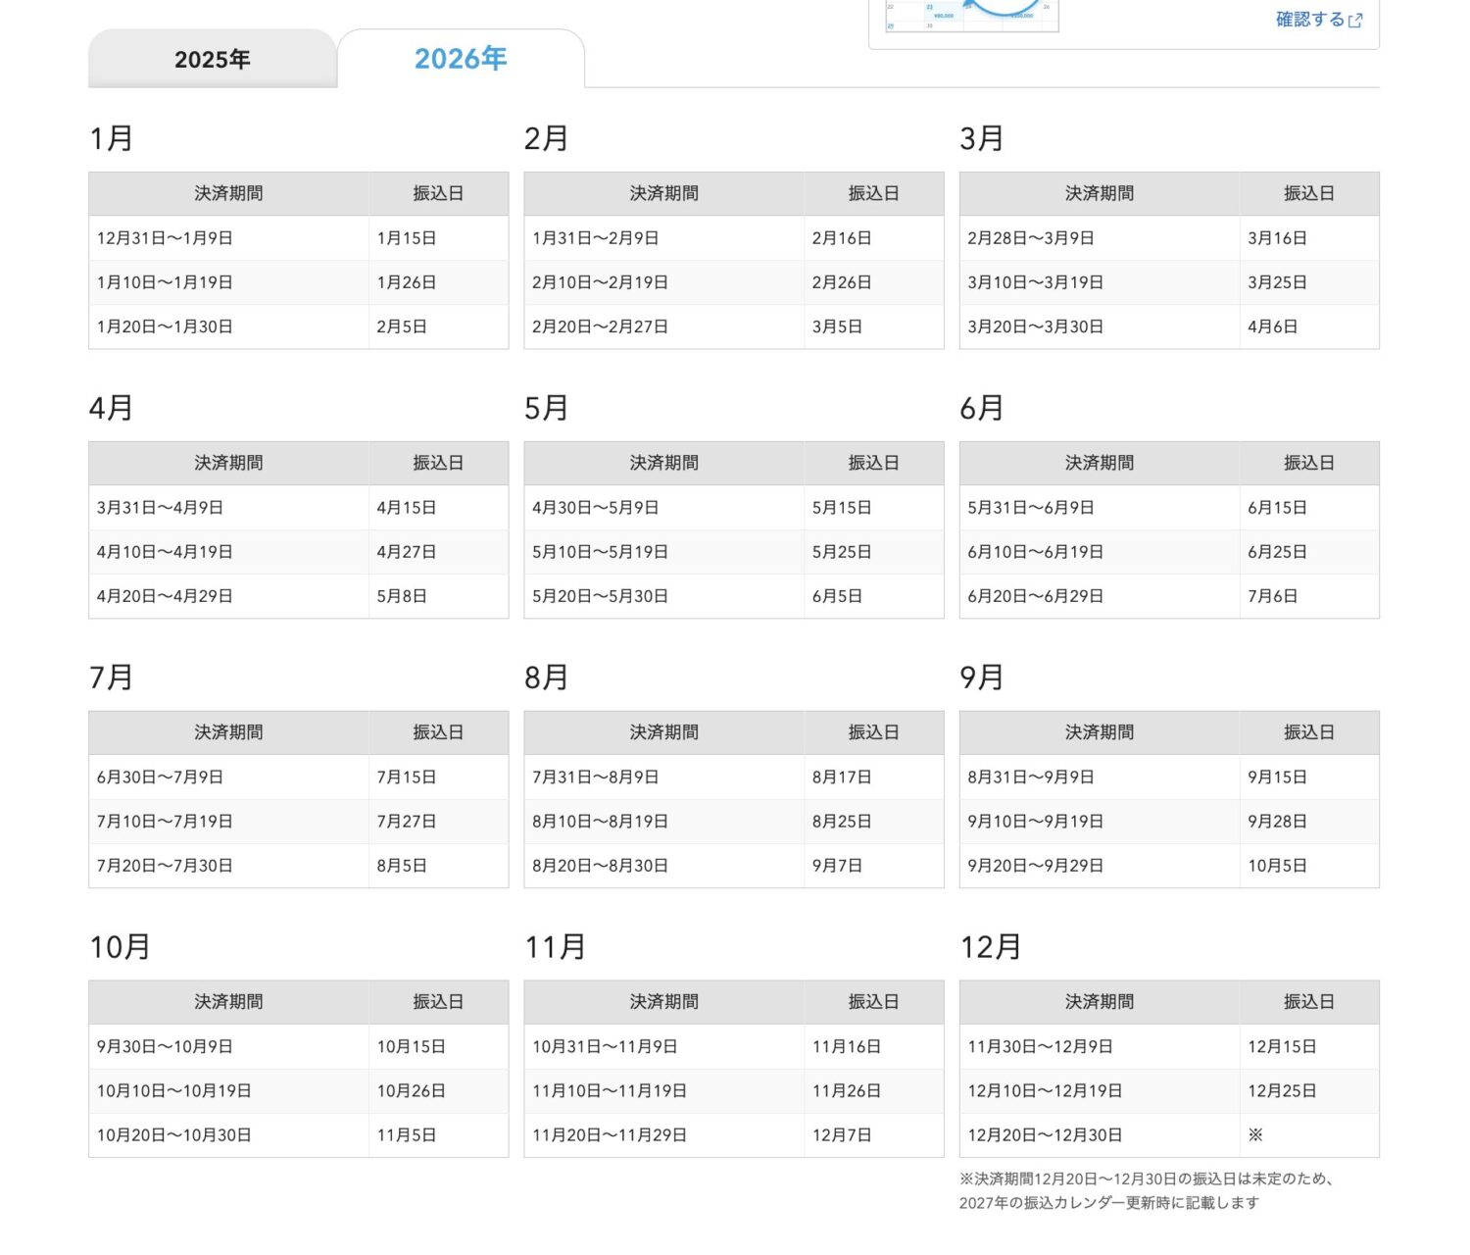Select the 4月30日〜5月9日 period cell

click(x=595, y=508)
